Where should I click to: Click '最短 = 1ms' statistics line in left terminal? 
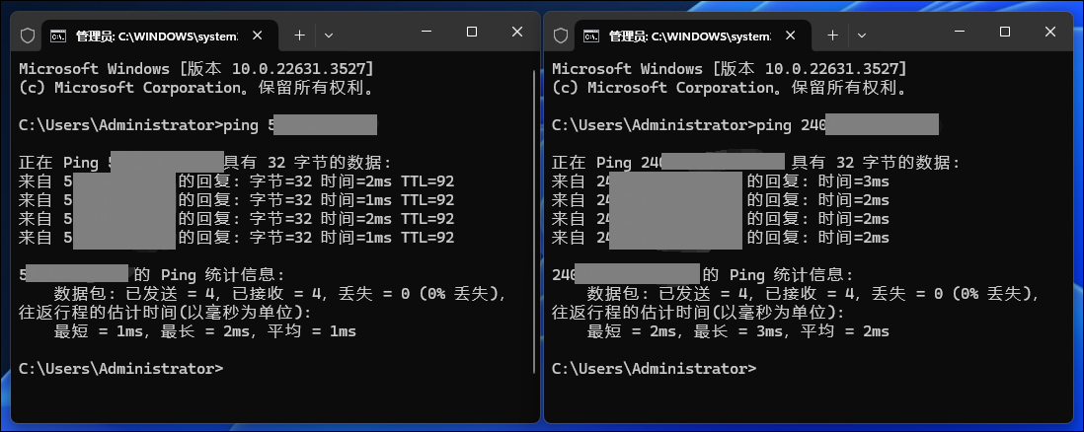(205, 331)
